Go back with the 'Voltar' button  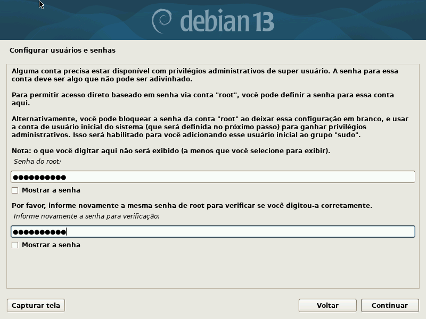(x=327, y=305)
